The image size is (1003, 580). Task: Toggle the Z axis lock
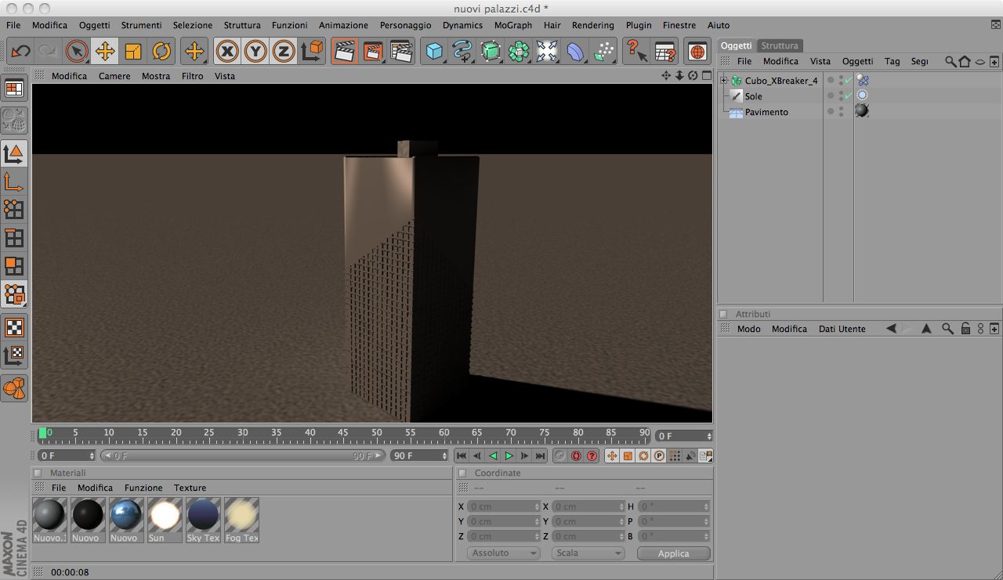tap(284, 52)
